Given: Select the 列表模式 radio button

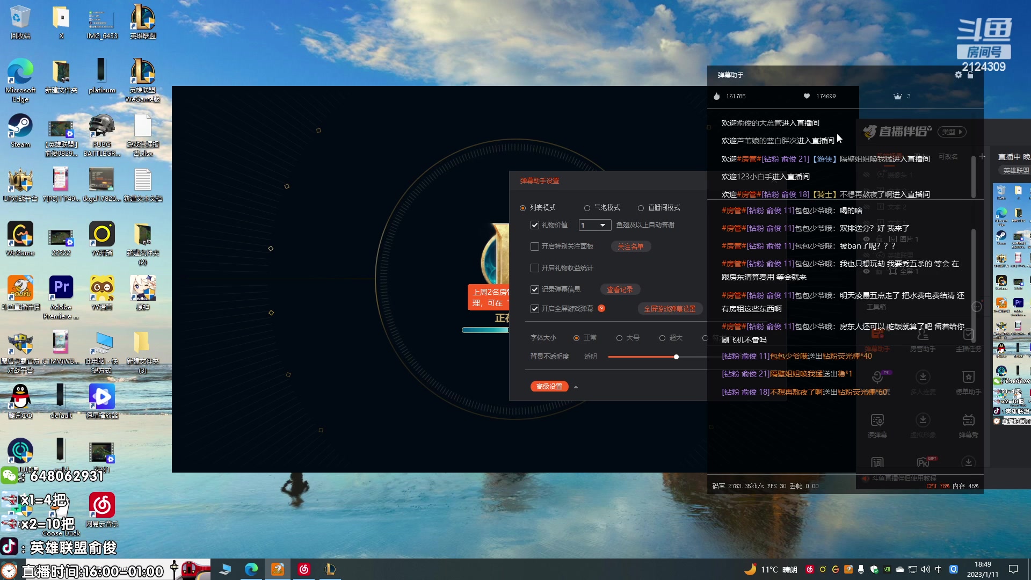Looking at the screenshot, I should [x=522, y=208].
